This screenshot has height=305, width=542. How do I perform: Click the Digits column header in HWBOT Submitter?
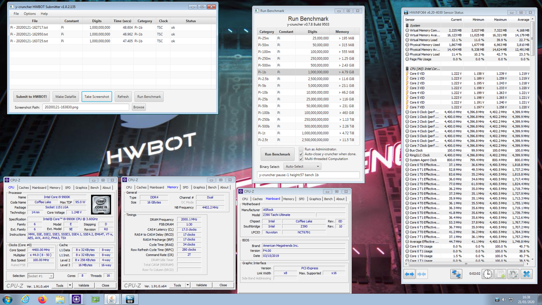tap(97, 21)
